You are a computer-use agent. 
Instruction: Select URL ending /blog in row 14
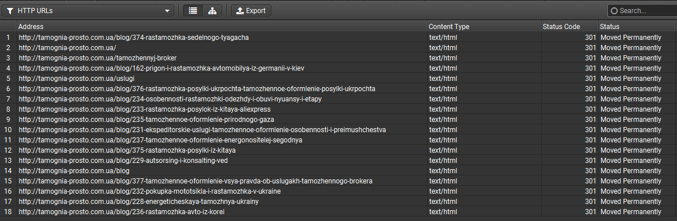[x=74, y=171]
